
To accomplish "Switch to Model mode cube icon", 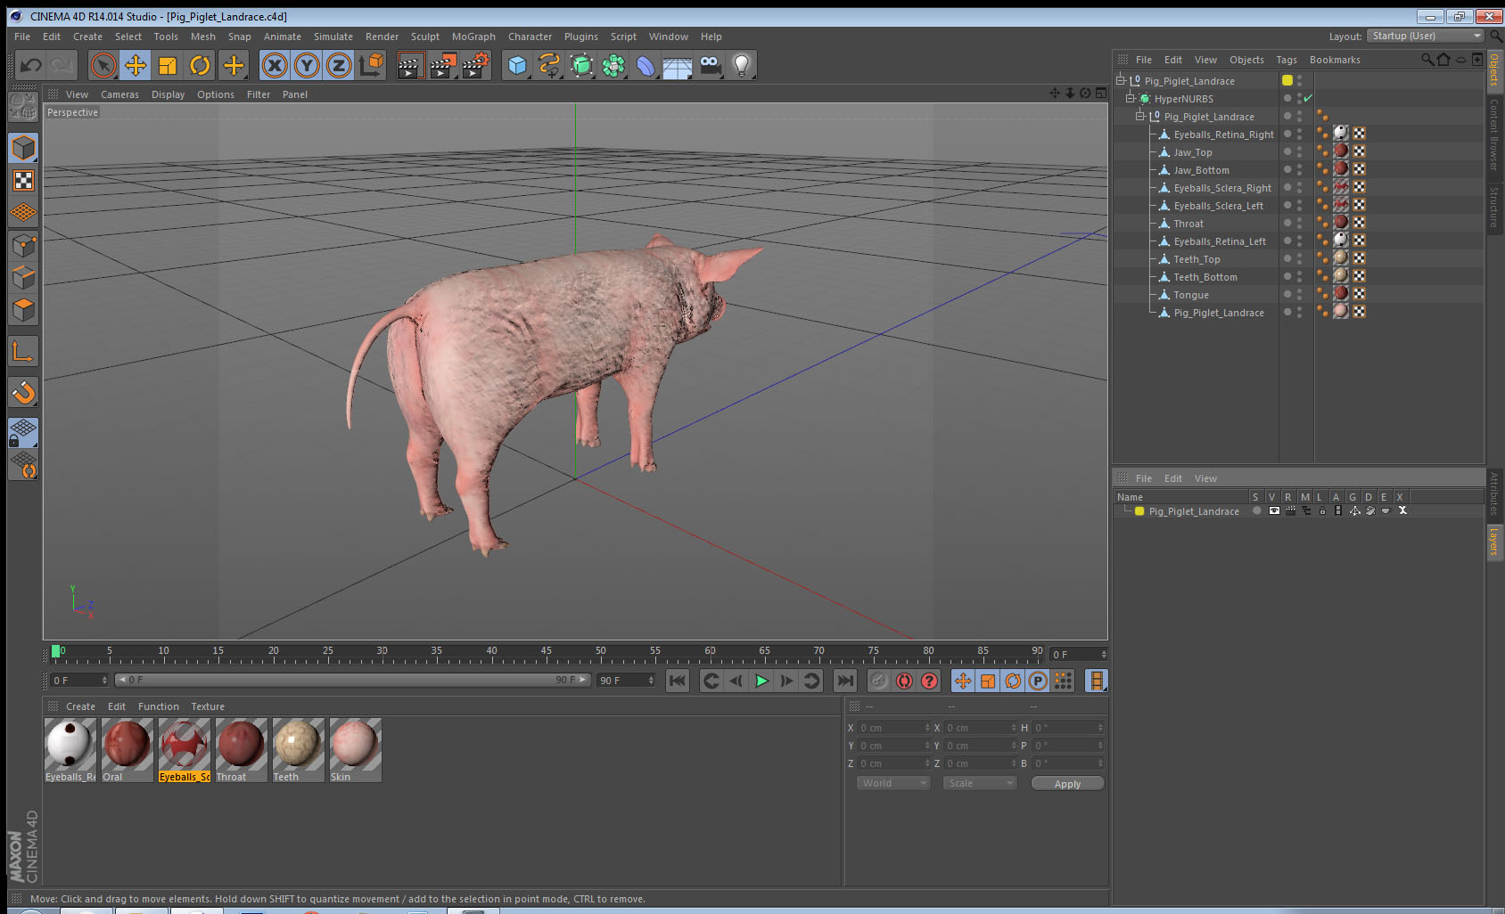I will tap(23, 148).
